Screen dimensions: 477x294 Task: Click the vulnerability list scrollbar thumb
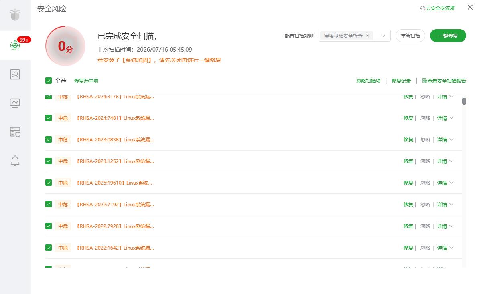(x=464, y=101)
